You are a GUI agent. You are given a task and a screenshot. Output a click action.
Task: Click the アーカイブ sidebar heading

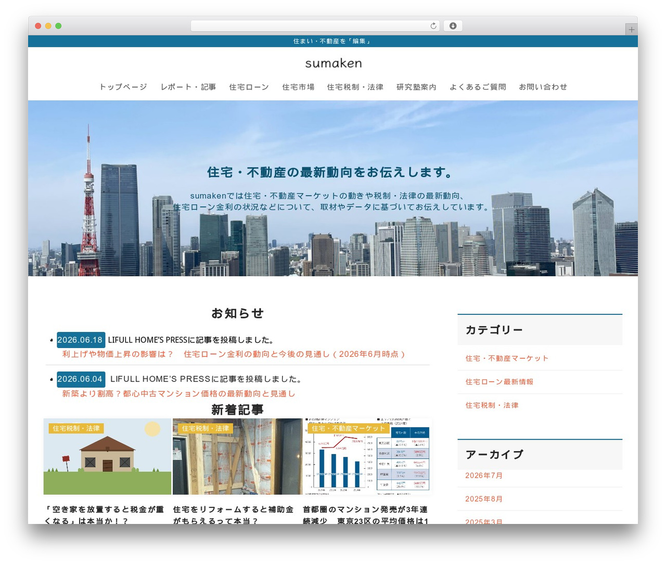click(494, 454)
